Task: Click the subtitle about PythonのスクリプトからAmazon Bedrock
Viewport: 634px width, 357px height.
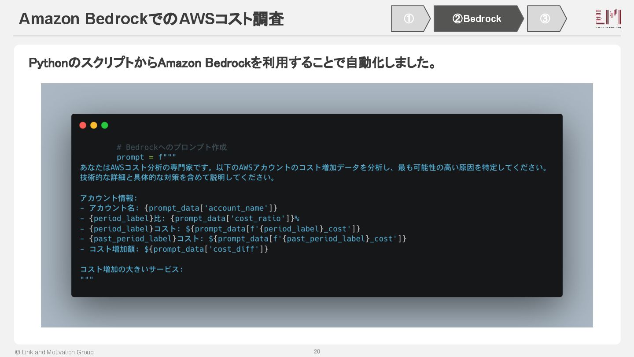Action: [x=232, y=63]
